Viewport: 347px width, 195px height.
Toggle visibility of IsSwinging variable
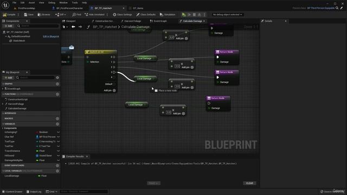[58, 132]
